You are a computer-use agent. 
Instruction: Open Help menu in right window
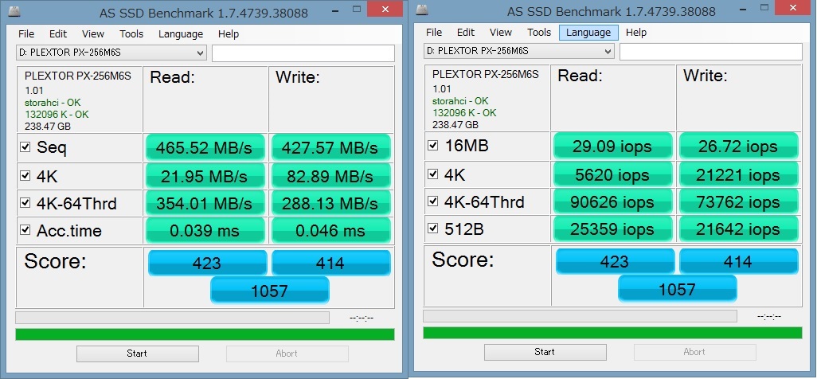coord(635,33)
